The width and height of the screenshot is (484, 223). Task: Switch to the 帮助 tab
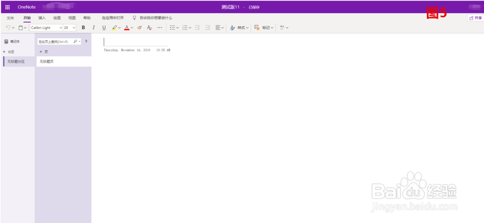(x=87, y=18)
